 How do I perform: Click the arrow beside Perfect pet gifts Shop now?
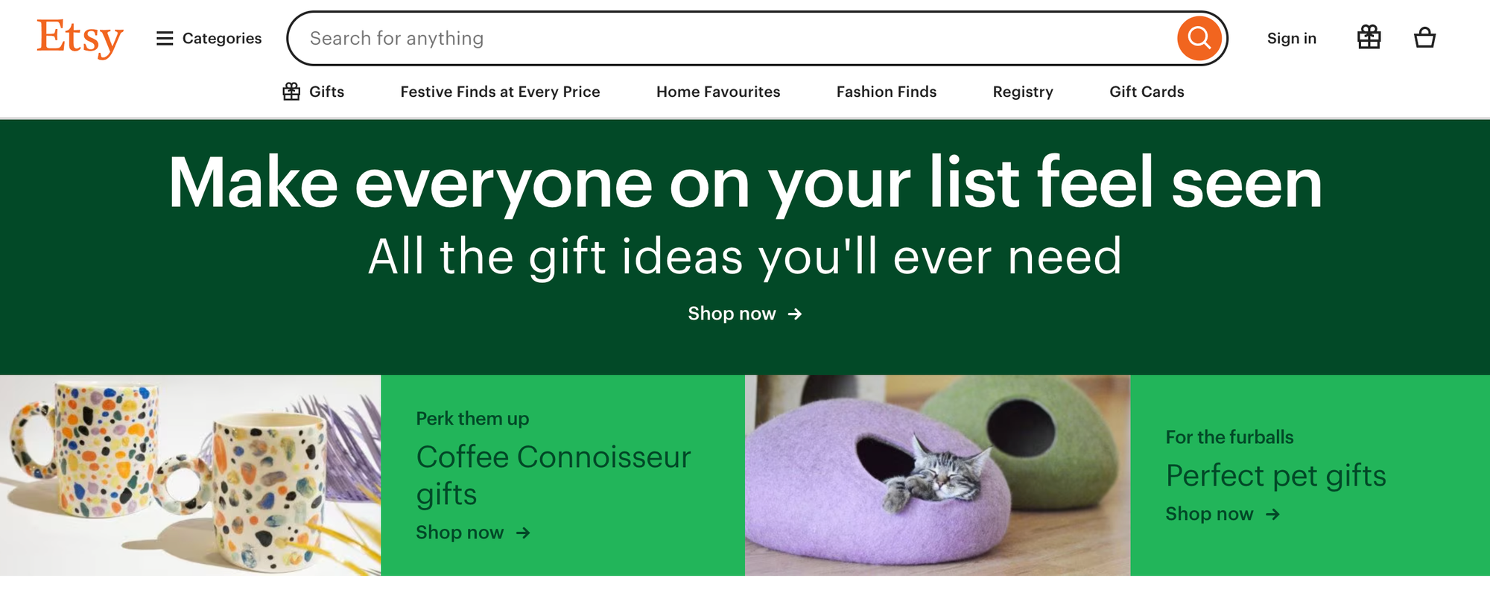pos(1273,514)
